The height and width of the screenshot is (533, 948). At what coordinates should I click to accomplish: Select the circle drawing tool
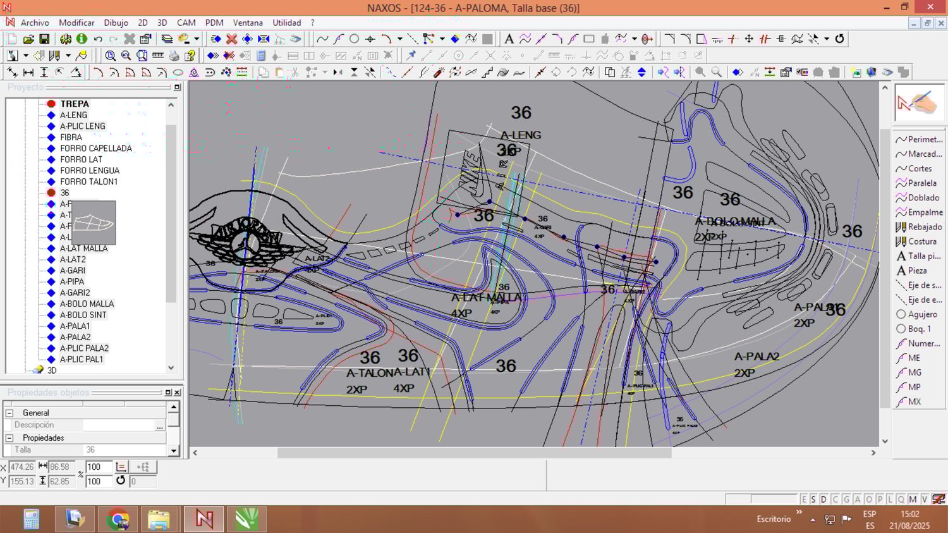click(x=354, y=39)
